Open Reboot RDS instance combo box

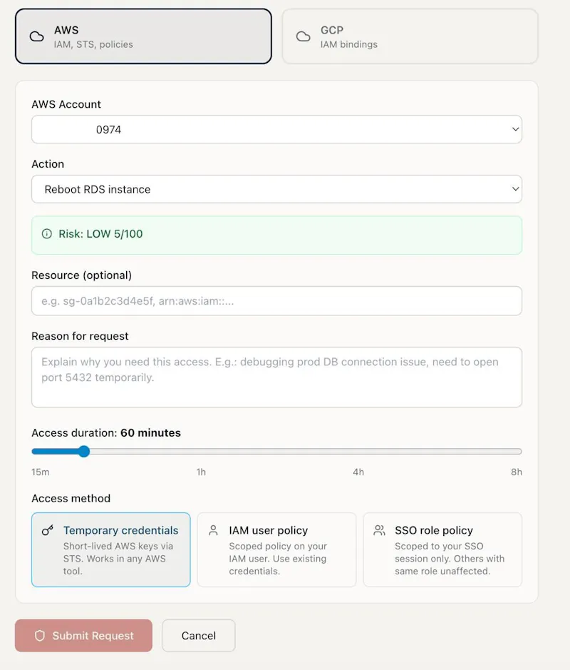tap(276, 189)
